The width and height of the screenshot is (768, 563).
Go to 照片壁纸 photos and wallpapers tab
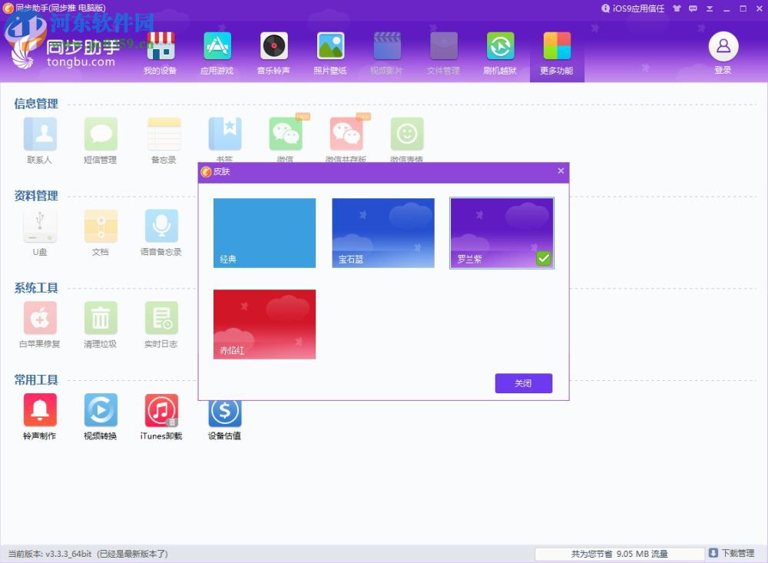click(330, 53)
